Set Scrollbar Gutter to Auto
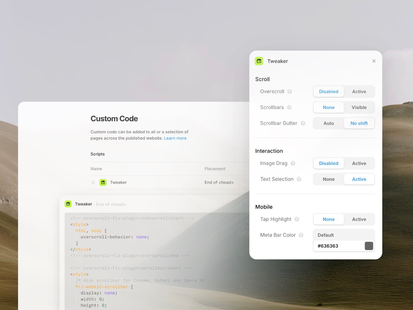 click(x=328, y=123)
